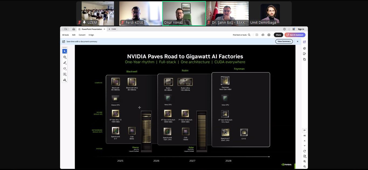Go to previous page with up chevron
368x170 pixels.
click(x=305, y=141)
